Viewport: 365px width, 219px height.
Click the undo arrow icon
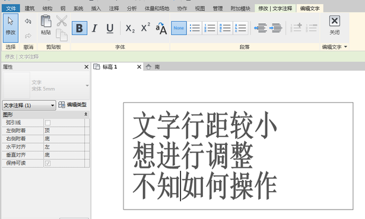(28, 21)
